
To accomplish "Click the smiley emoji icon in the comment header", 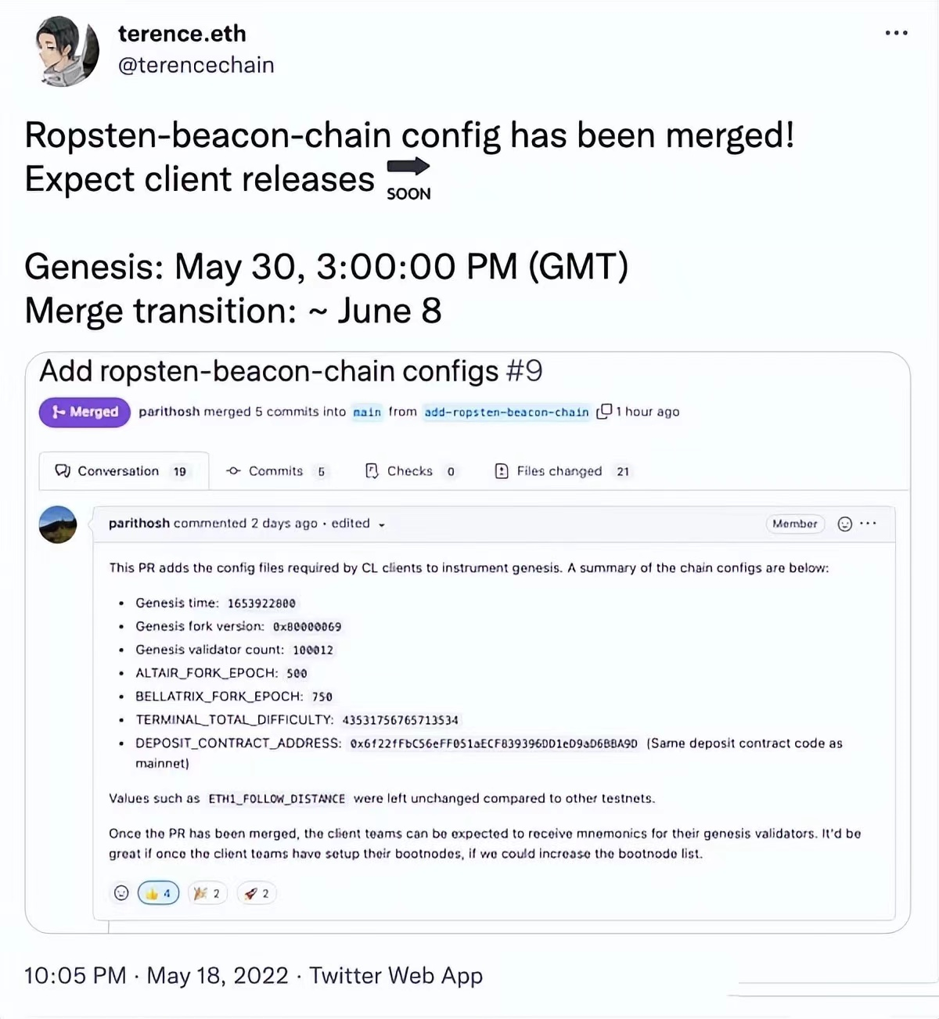I will pyautogui.click(x=844, y=524).
